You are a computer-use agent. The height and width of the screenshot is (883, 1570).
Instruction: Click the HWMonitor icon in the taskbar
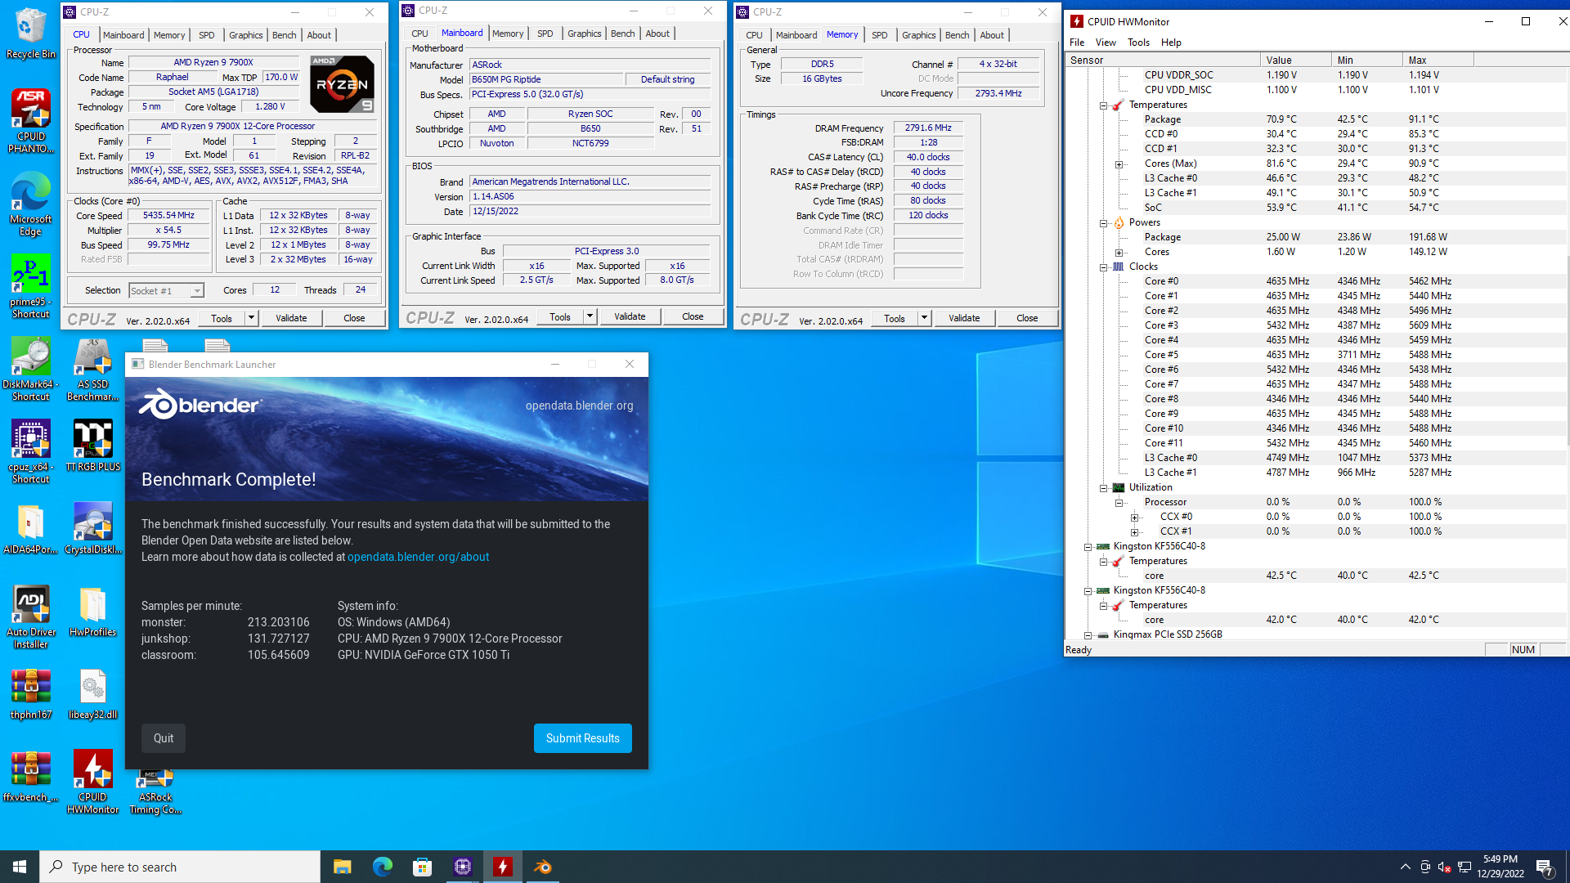(x=503, y=867)
